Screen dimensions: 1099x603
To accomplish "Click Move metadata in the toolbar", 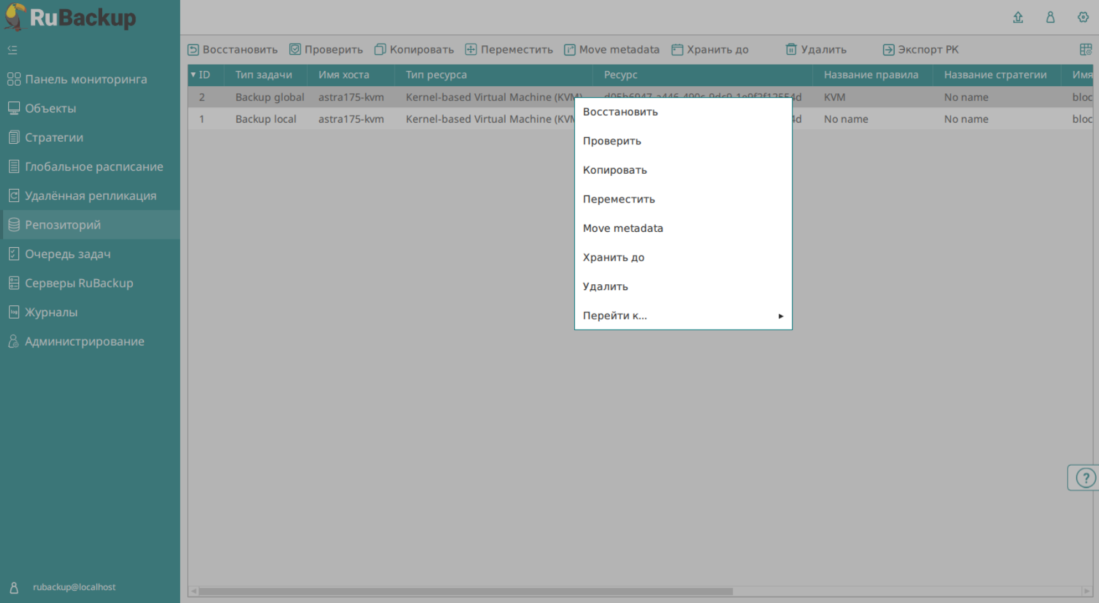I will 612,50.
